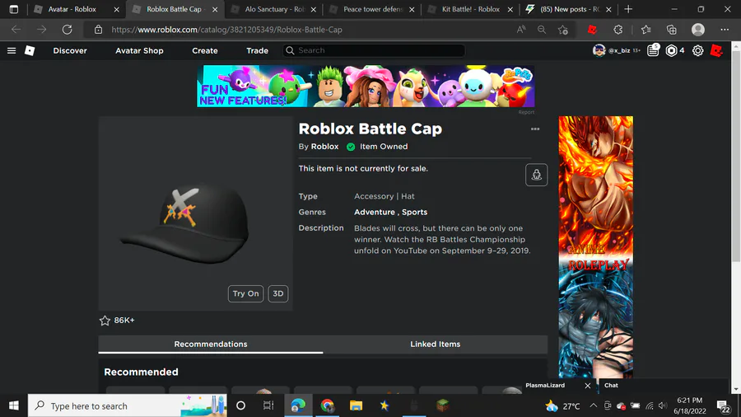Open the tab actions menu icon
This screenshot has width=741, height=417.
pos(14,9)
